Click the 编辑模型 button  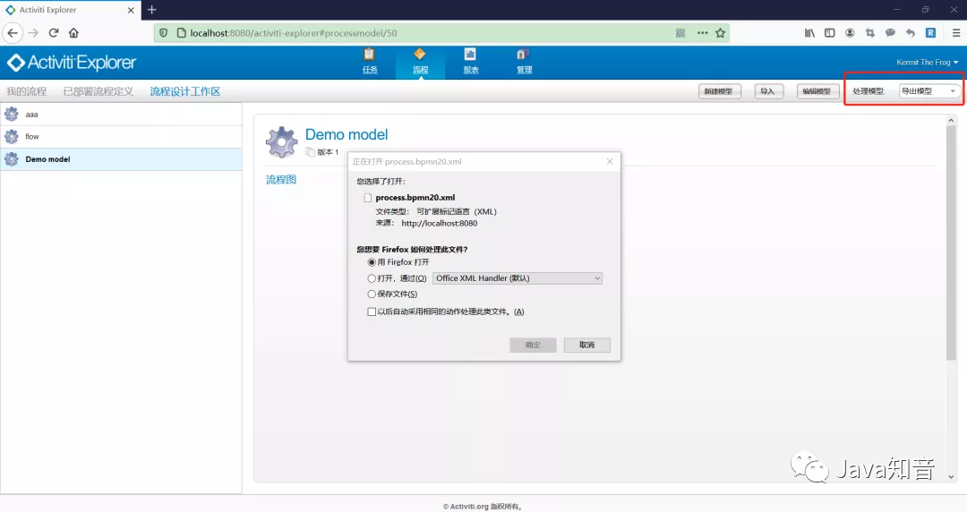click(x=817, y=91)
